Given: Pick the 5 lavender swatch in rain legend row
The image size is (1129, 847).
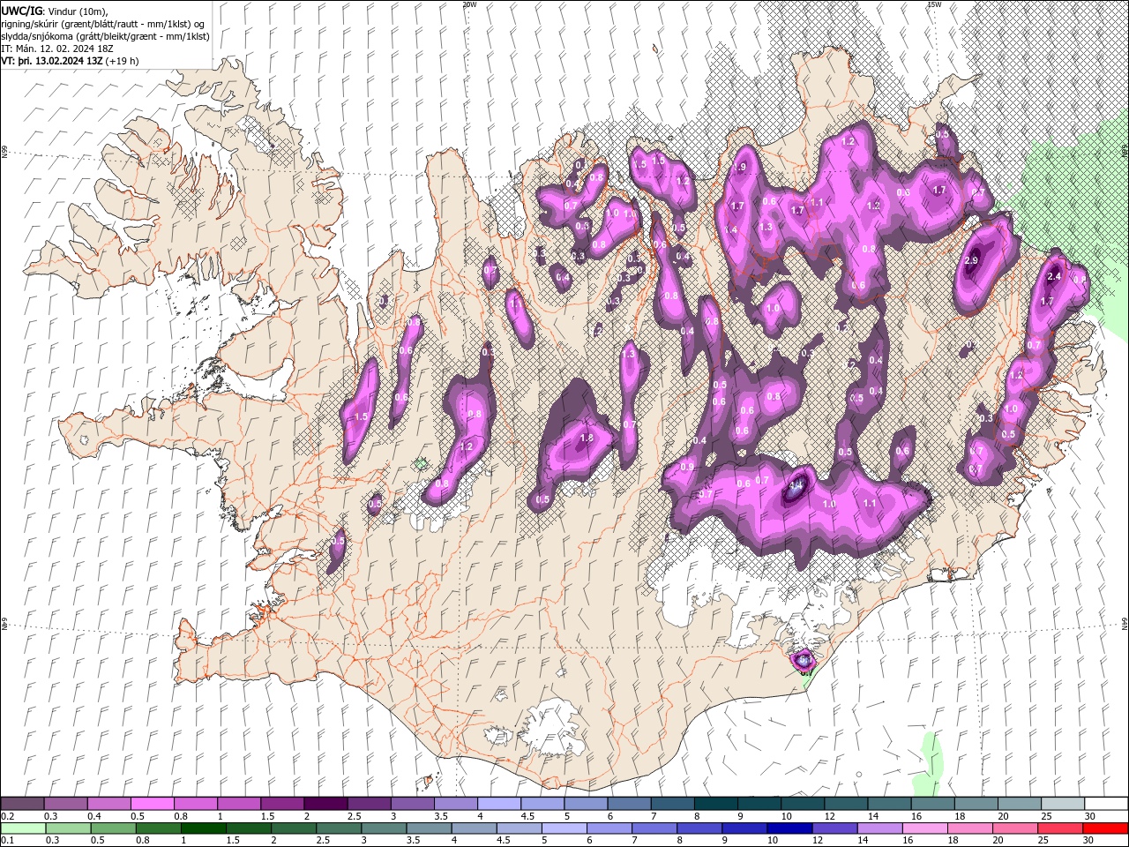Looking at the screenshot, I should 564,828.
